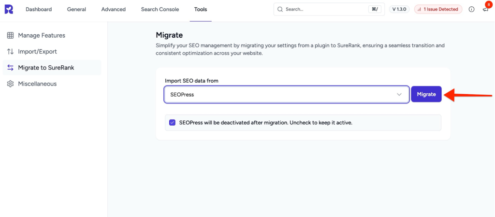The width and height of the screenshot is (495, 217).
Task: Open Miscellaneous in sidebar
Action: coord(52,84)
